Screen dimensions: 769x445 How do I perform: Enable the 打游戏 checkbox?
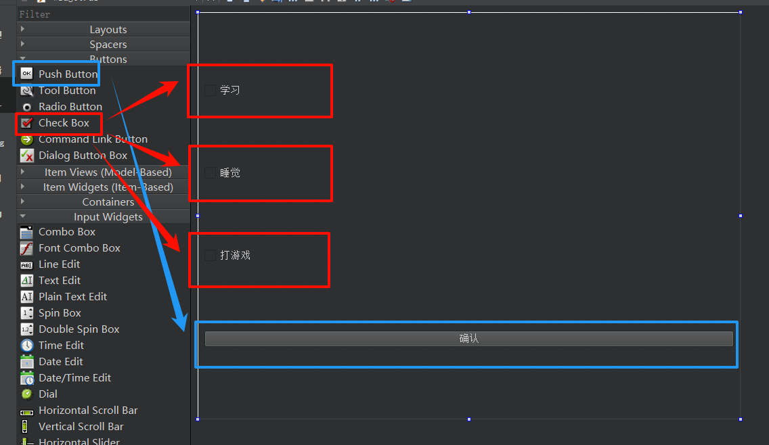click(x=210, y=255)
